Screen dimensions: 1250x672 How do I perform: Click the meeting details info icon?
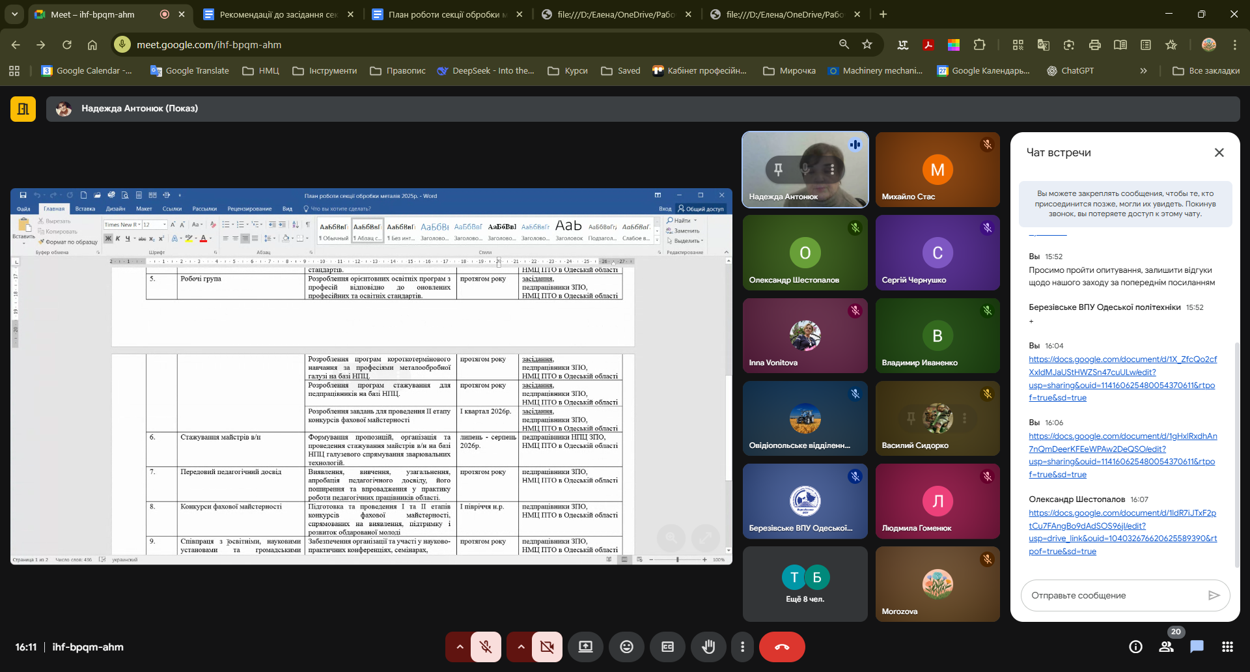point(1135,647)
